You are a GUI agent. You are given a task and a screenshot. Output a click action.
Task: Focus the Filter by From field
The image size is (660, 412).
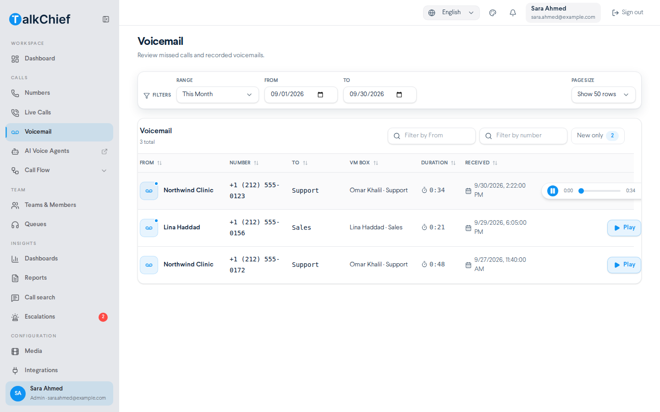coord(432,136)
